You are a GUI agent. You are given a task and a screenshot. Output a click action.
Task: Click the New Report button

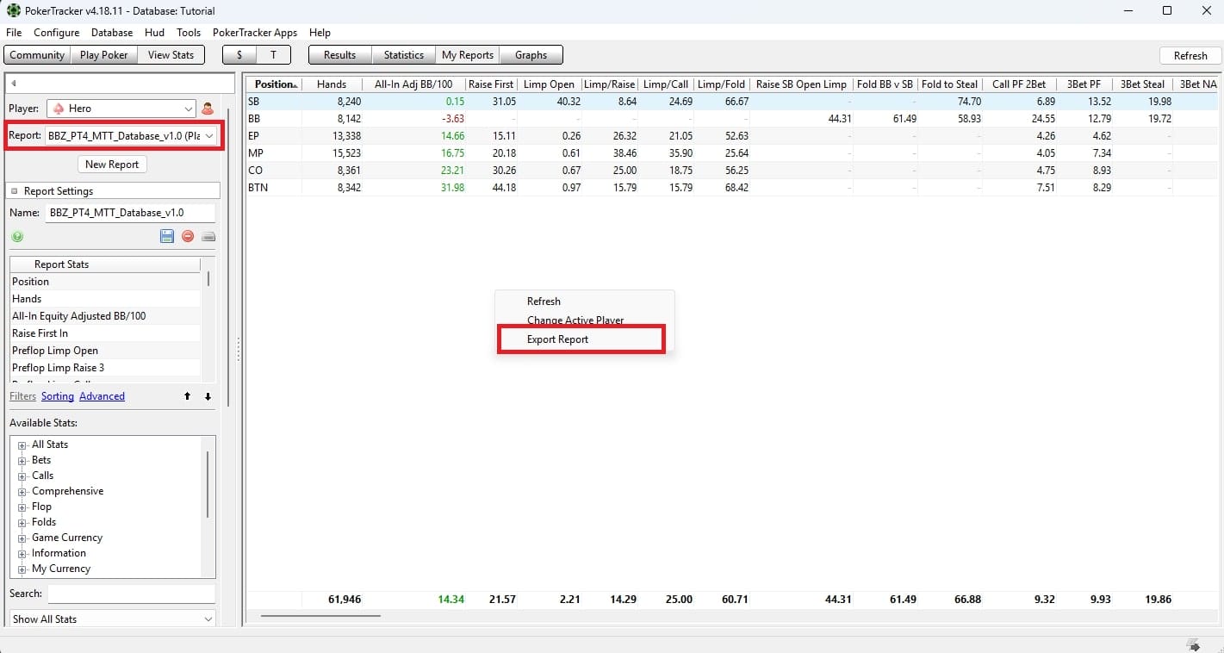(112, 165)
